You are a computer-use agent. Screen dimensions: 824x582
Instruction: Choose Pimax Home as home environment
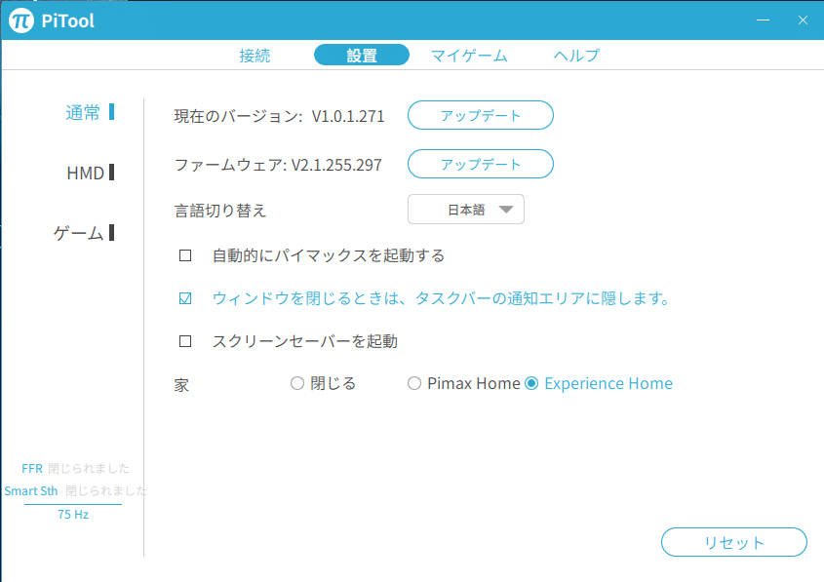pos(413,383)
